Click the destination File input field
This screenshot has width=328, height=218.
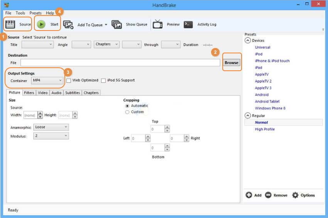pyautogui.click(x=120, y=63)
